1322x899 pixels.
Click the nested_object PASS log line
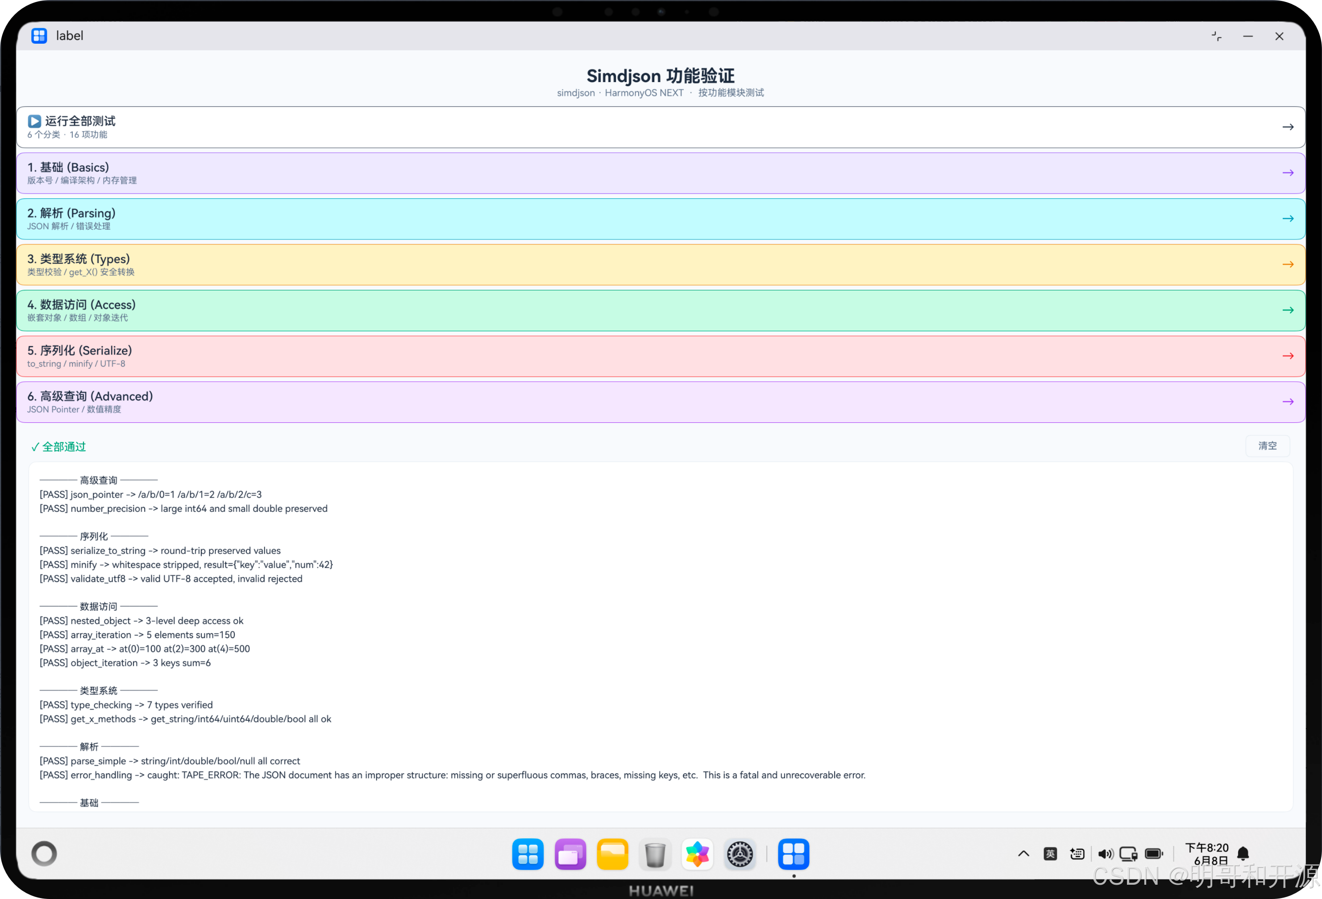coord(141,621)
